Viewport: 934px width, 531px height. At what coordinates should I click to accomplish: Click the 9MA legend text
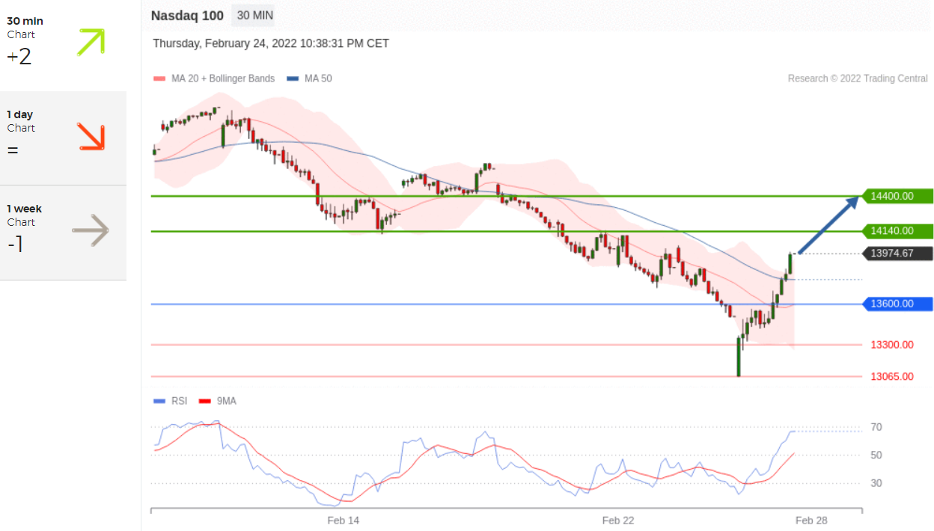tap(226, 402)
